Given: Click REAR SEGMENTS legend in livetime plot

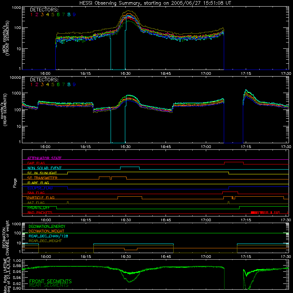Looking at the screenshot, I should pyautogui.click(x=49, y=285).
